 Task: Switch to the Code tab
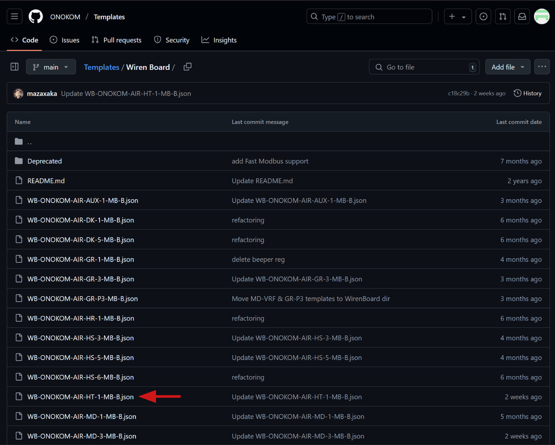click(x=24, y=40)
